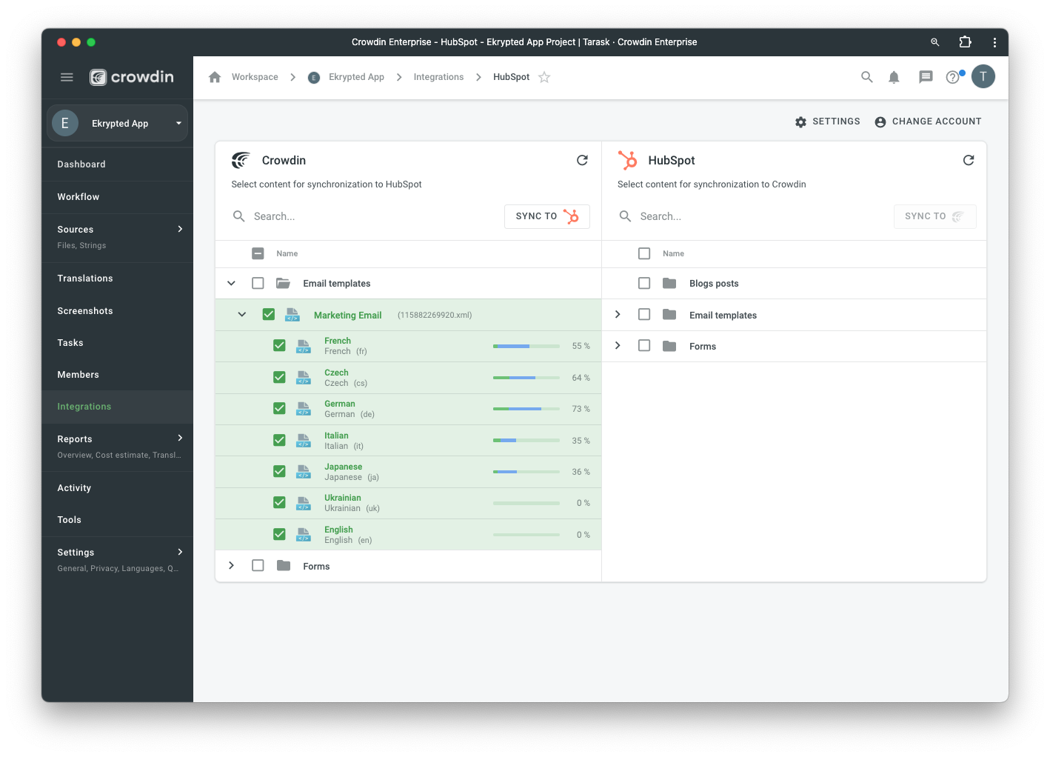
Task: Open notifications bell
Action: [894, 77]
